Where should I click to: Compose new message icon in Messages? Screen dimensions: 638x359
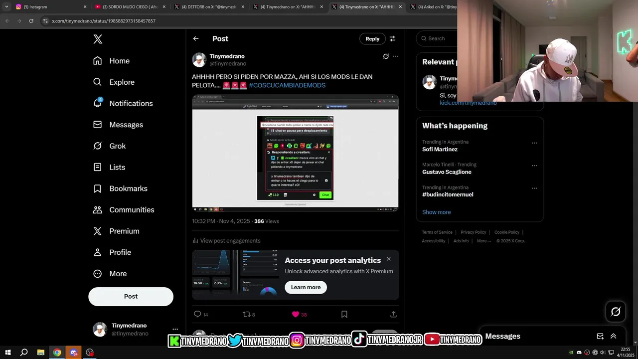click(x=600, y=336)
